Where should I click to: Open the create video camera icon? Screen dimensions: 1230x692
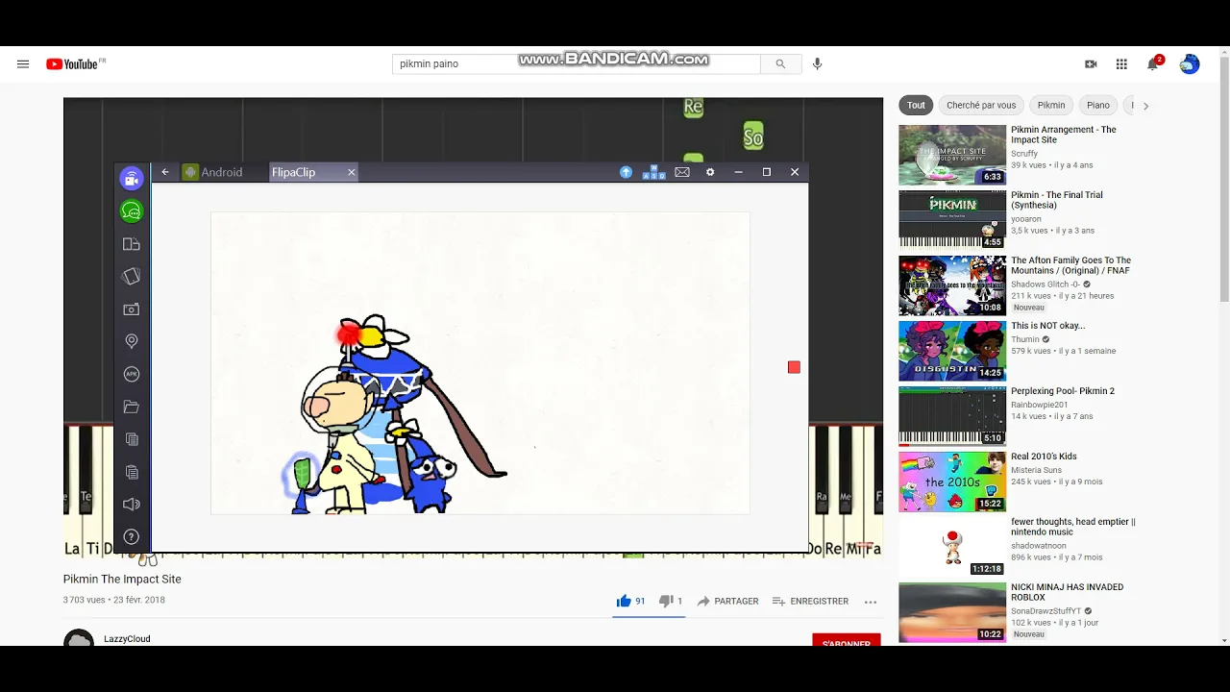pyautogui.click(x=1091, y=64)
